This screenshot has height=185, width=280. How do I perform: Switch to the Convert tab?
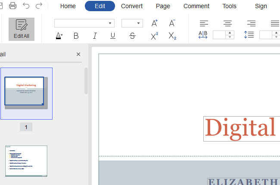click(x=132, y=6)
